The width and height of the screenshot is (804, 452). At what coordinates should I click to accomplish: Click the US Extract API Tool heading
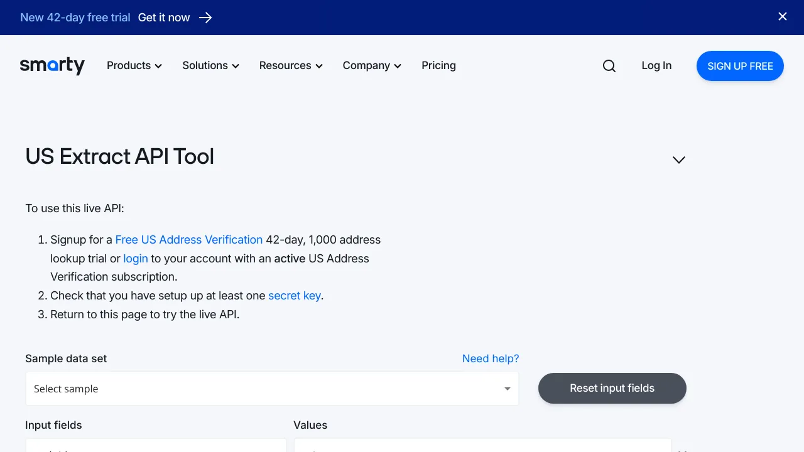(120, 156)
